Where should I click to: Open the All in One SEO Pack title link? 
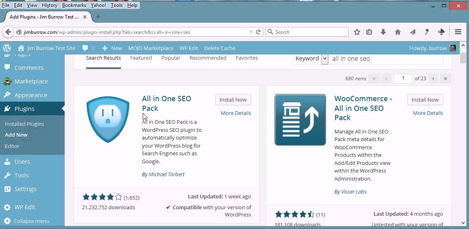166,104
